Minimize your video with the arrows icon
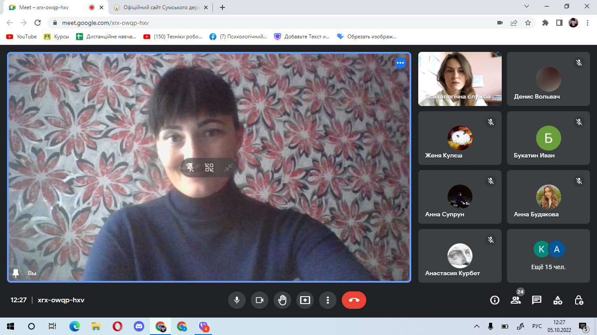This screenshot has width=597, height=335. tap(228, 167)
